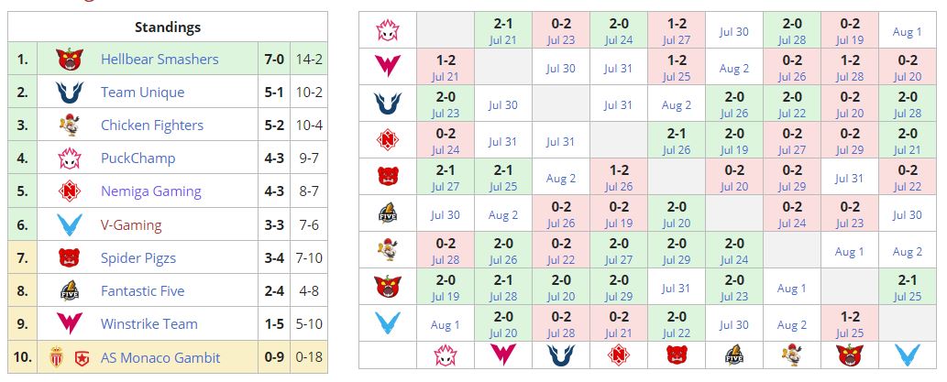Click the Gambit logo beside AS Monaco crest
Viewport: 947px width, 382px height.
81,356
